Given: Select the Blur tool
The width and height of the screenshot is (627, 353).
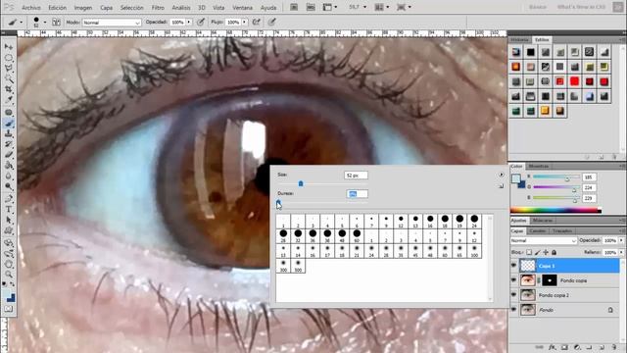Looking at the screenshot, I should point(9,176).
